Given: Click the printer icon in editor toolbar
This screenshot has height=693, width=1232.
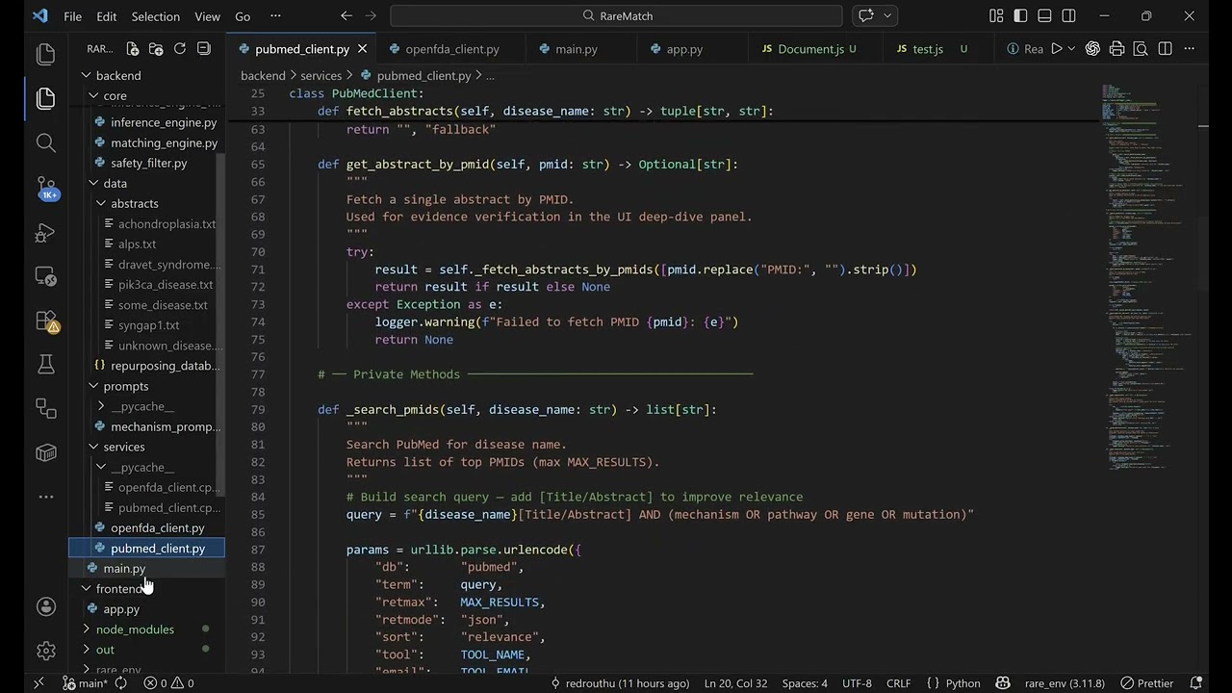Looking at the screenshot, I should point(1116,49).
